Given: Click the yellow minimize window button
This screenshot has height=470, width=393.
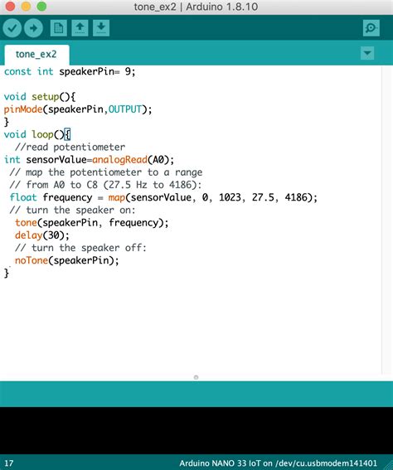Looking at the screenshot, I should [x=26, y=7].
